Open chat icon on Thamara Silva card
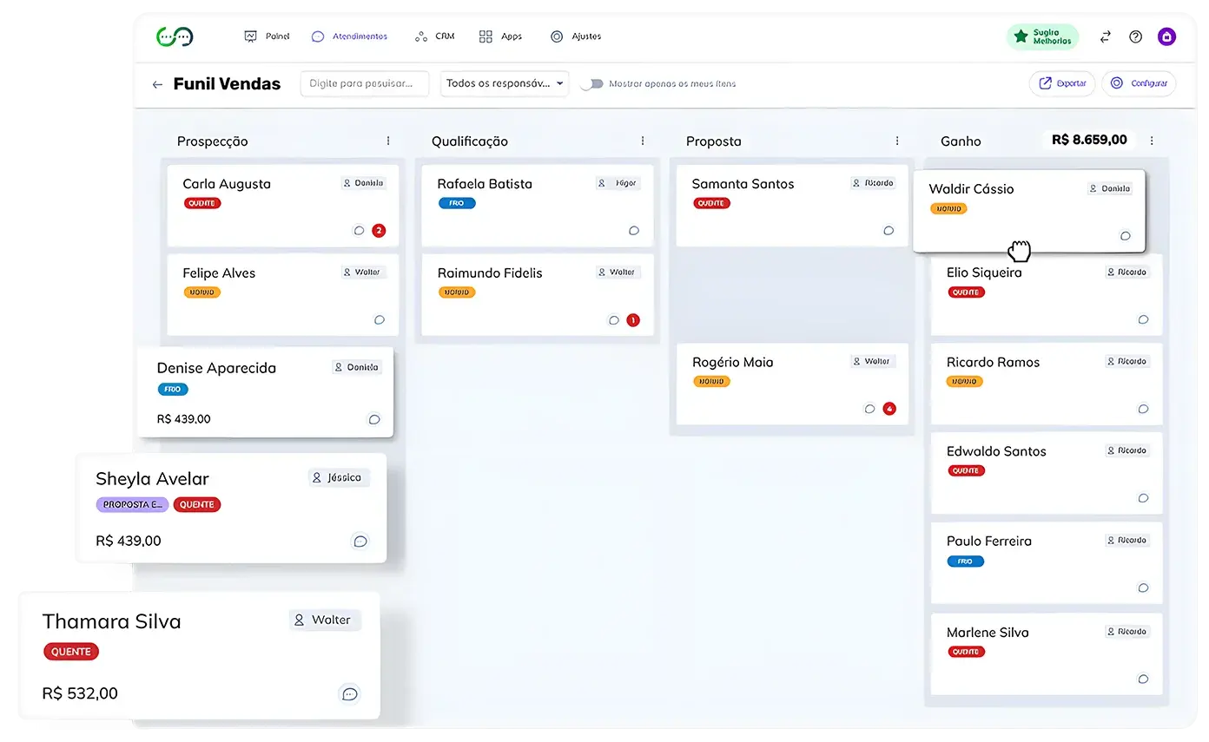 tap(349, 693)
